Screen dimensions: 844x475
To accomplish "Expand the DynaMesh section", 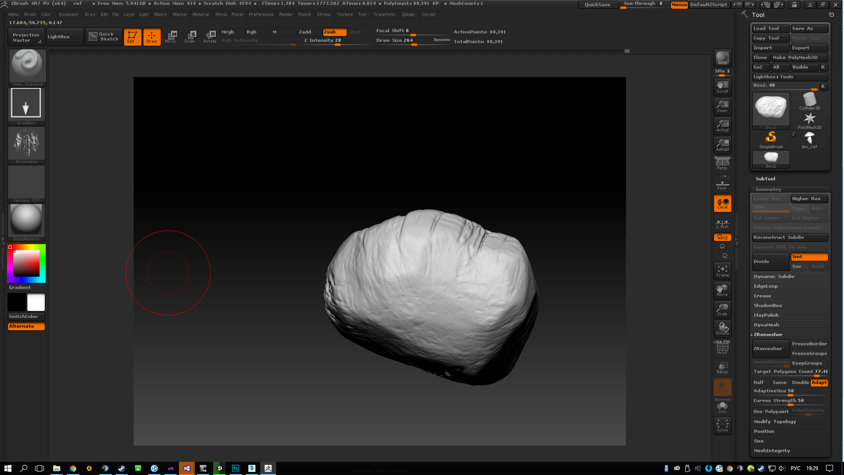I will pos(766,325).
